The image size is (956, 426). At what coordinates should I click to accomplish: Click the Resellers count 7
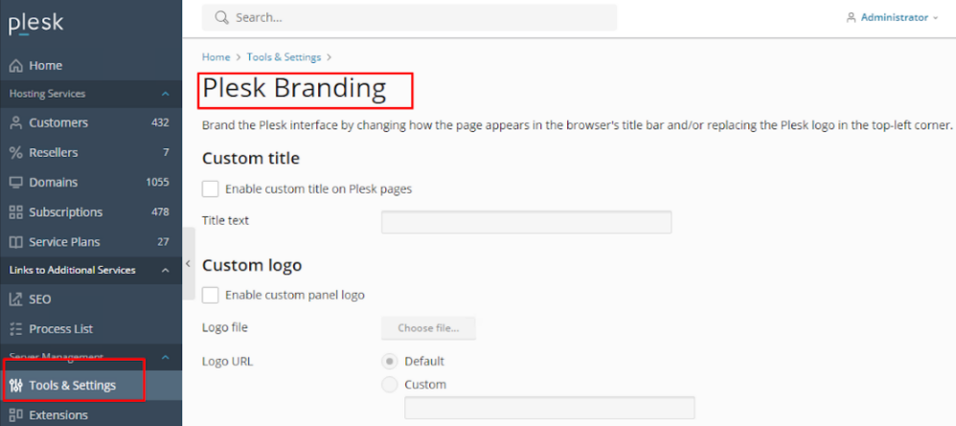166,152
